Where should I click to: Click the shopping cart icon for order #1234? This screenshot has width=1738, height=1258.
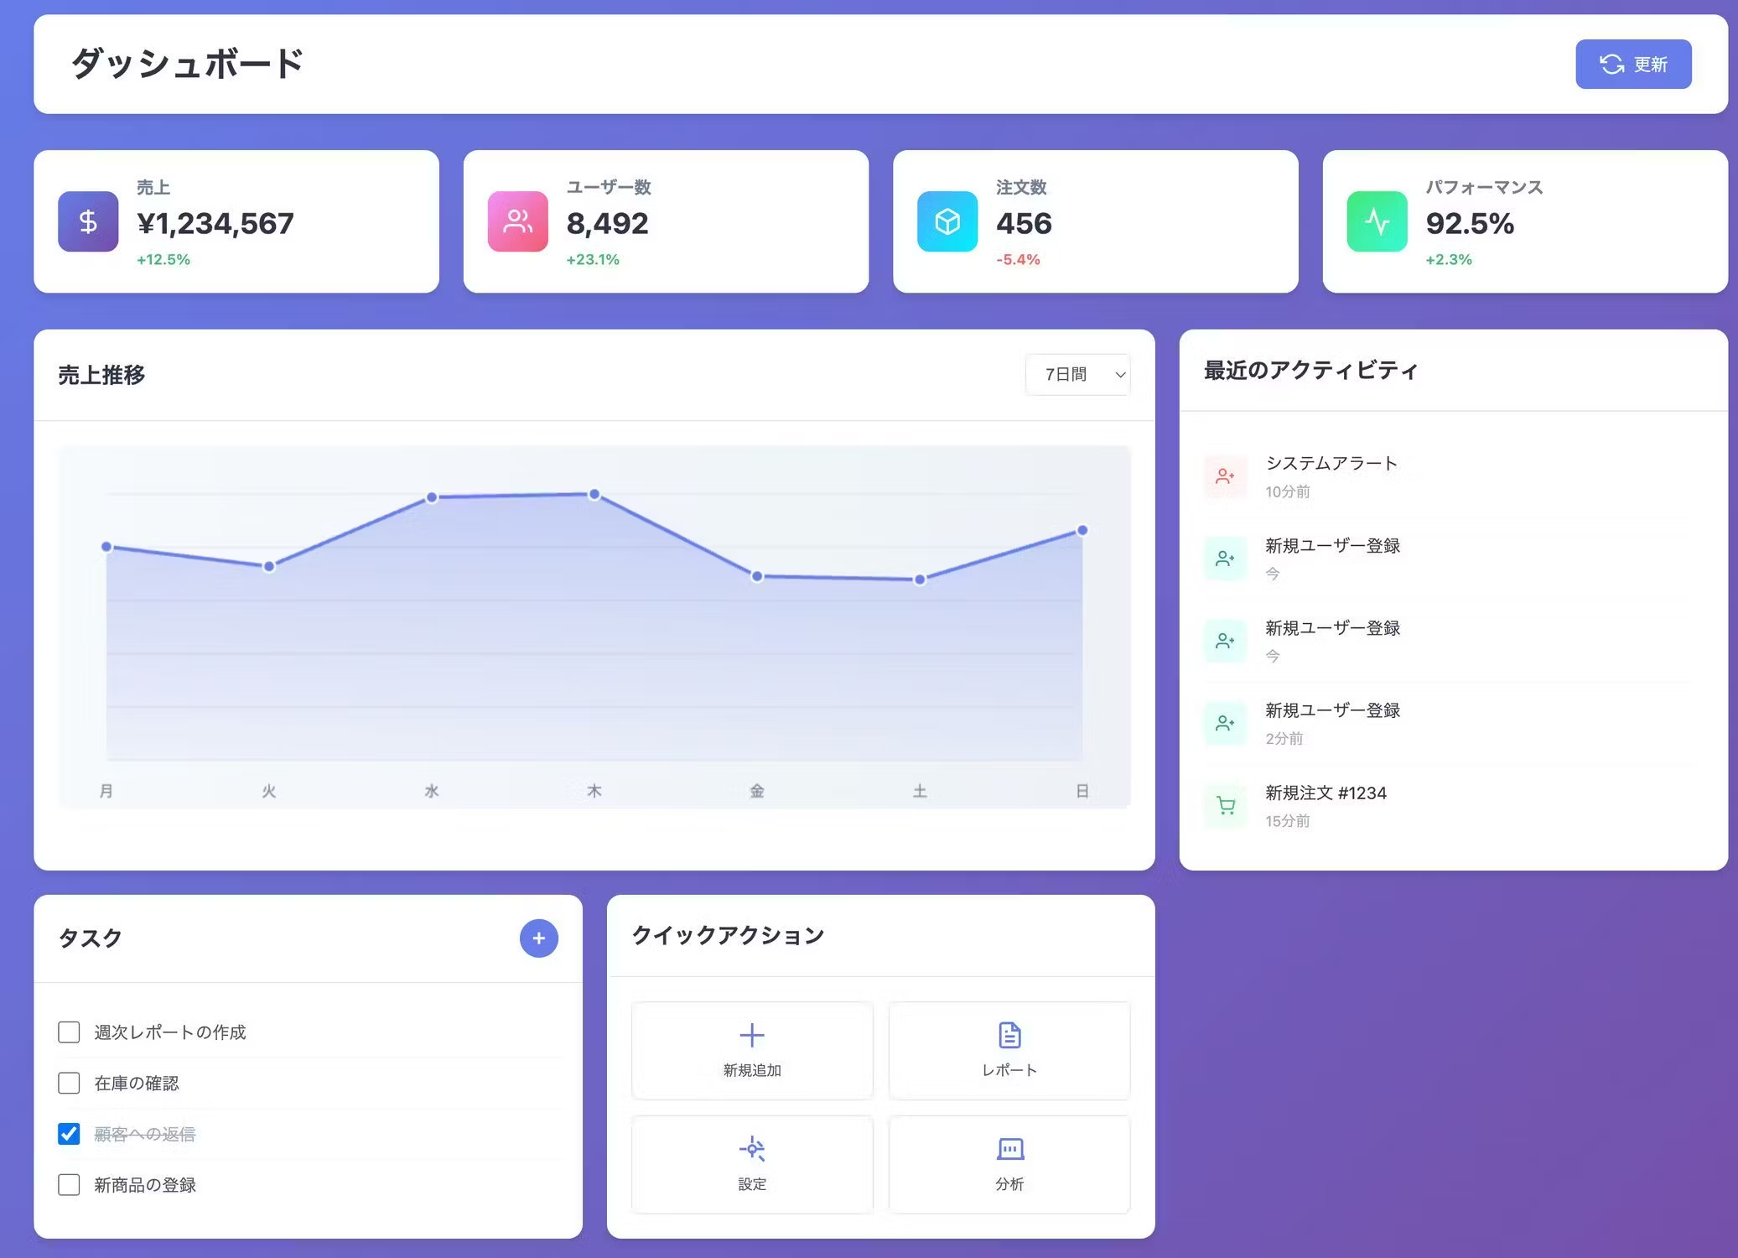click(1226, 805)
